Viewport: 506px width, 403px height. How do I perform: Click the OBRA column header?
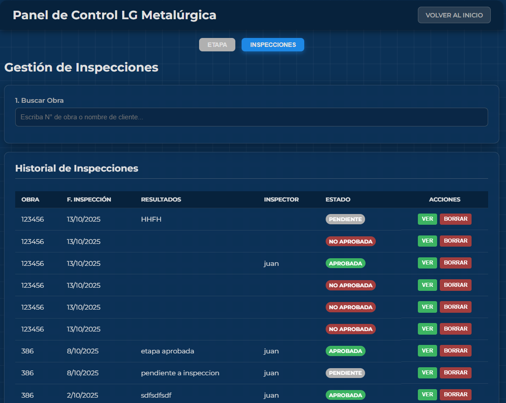click(x=30, y=200)
